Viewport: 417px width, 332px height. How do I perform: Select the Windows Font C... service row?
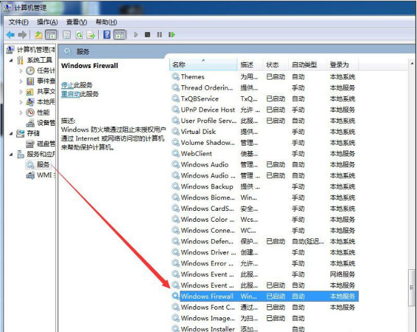(x=264, y=307)
